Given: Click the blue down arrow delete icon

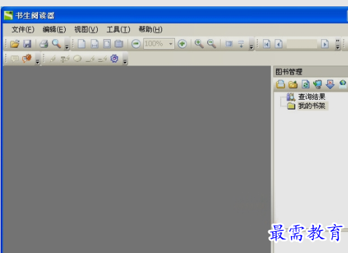Looking at the screenshot, I should [x=330, y=84].
